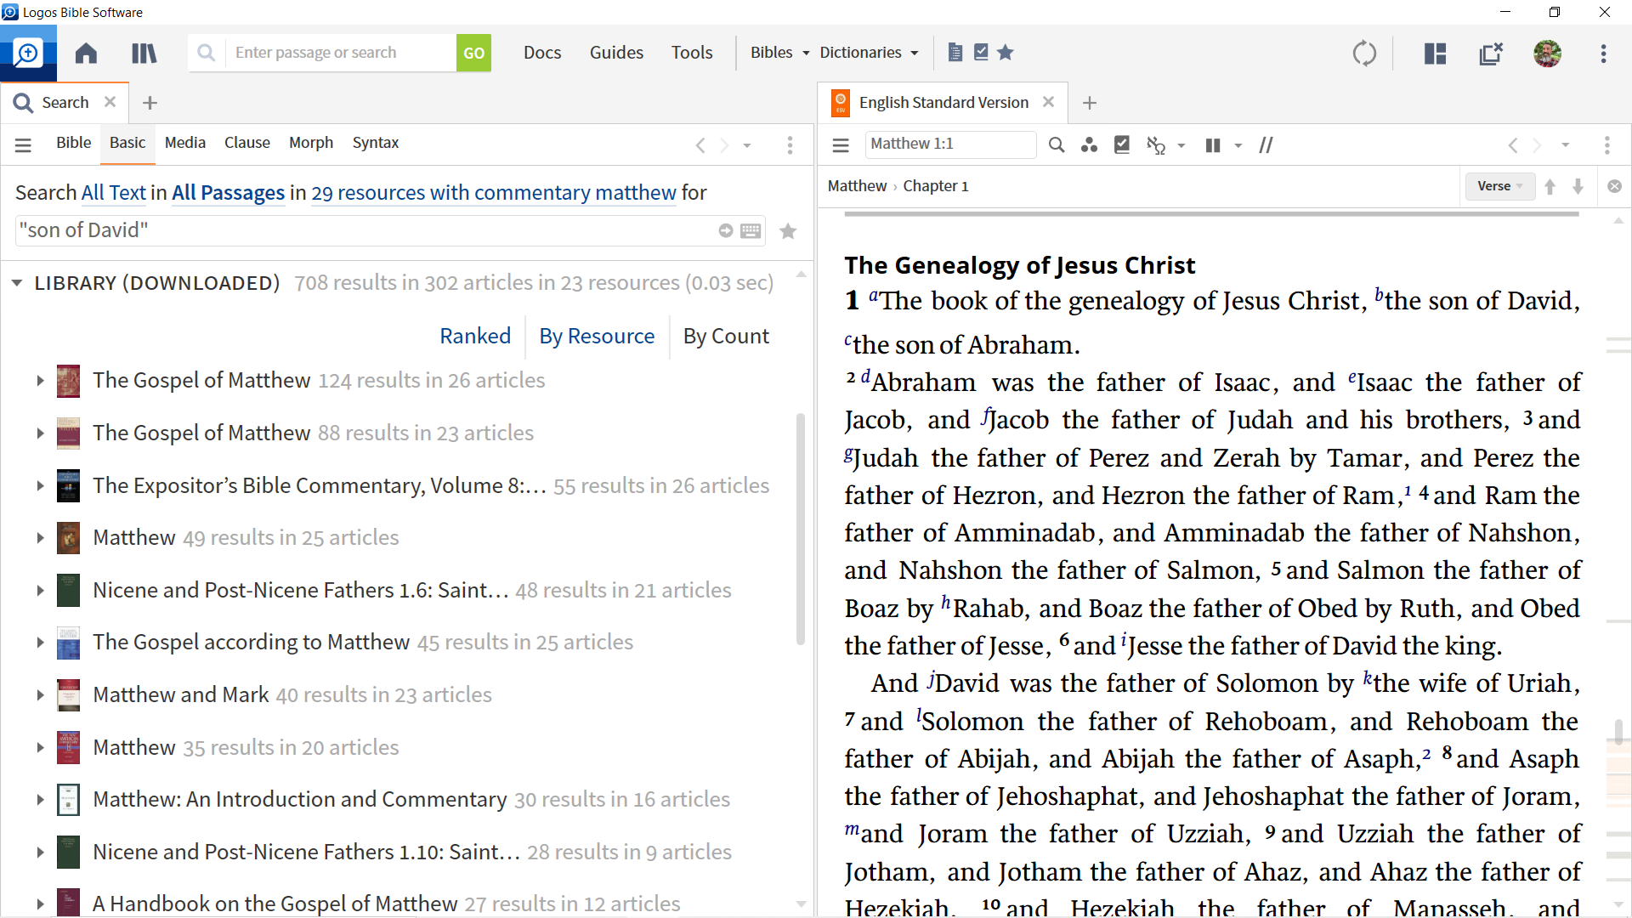Image resolution: width=1632 pixels, height=918 pixels.
Task: Open Search panel kebab menu
Action: pos(790,145)
